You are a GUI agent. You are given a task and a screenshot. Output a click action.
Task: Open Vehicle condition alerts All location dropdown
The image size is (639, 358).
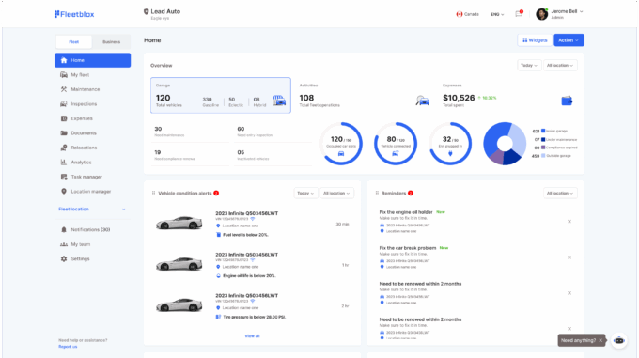(x=336, y=193)
